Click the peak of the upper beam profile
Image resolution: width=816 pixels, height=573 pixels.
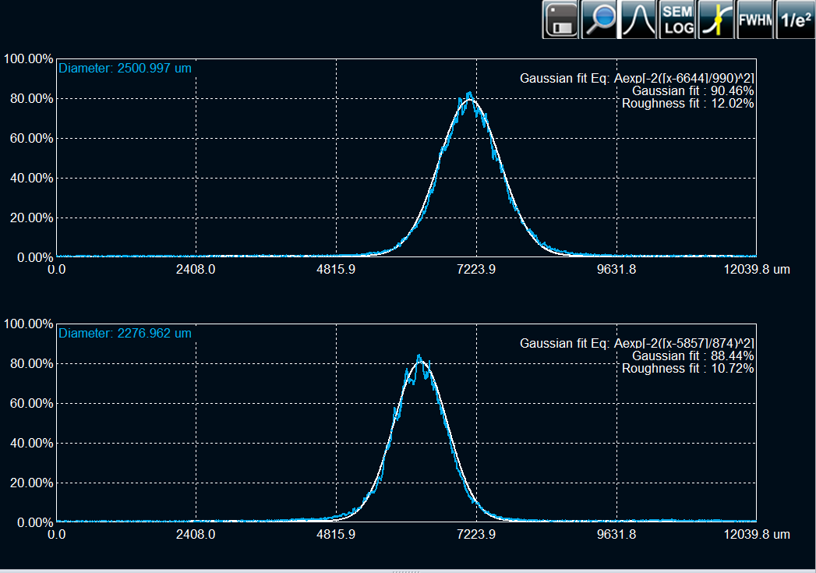click(x=469, y=94)
